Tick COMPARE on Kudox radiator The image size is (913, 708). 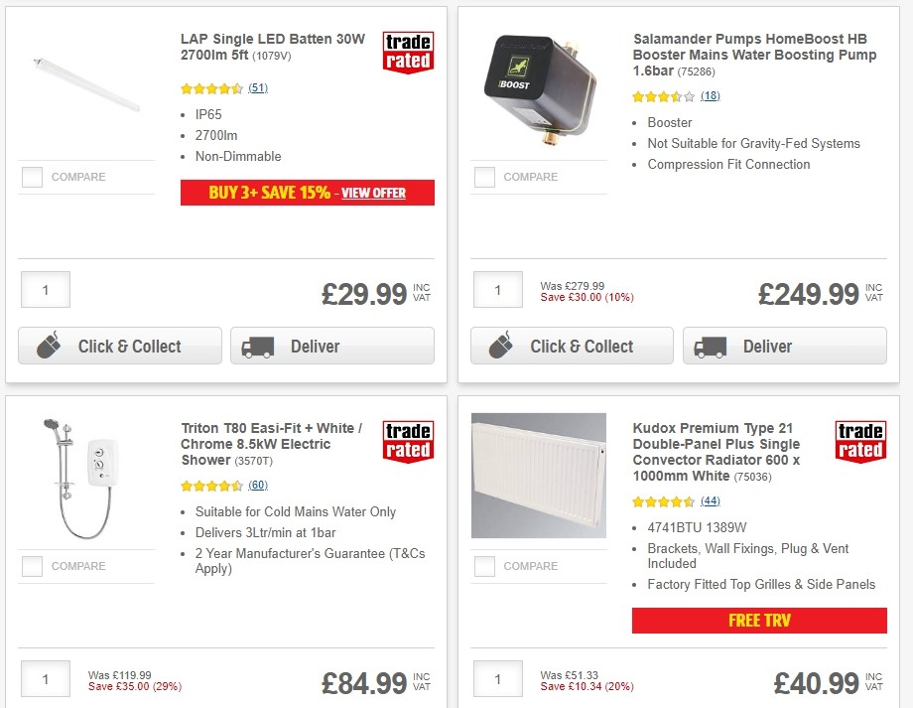484,566
